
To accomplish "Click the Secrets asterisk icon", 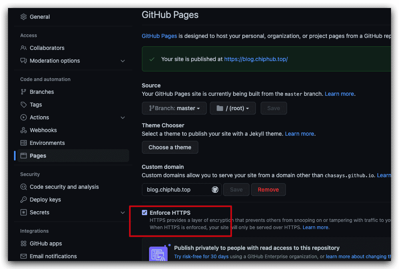I will point(24,212).
